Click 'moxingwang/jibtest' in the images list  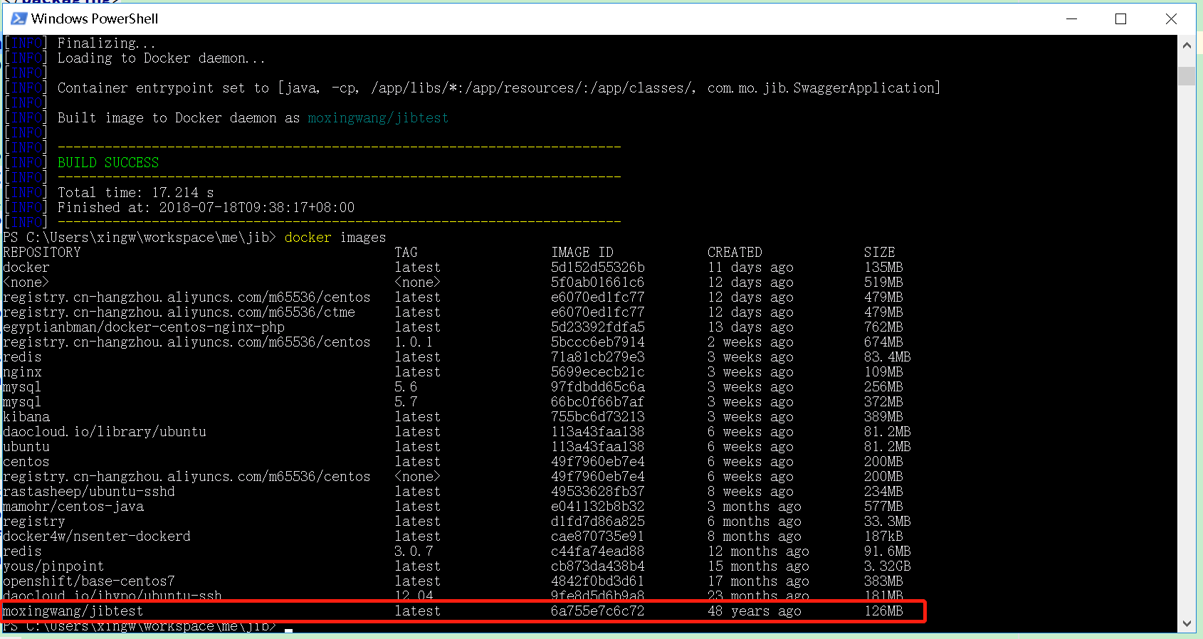point(73,611)
